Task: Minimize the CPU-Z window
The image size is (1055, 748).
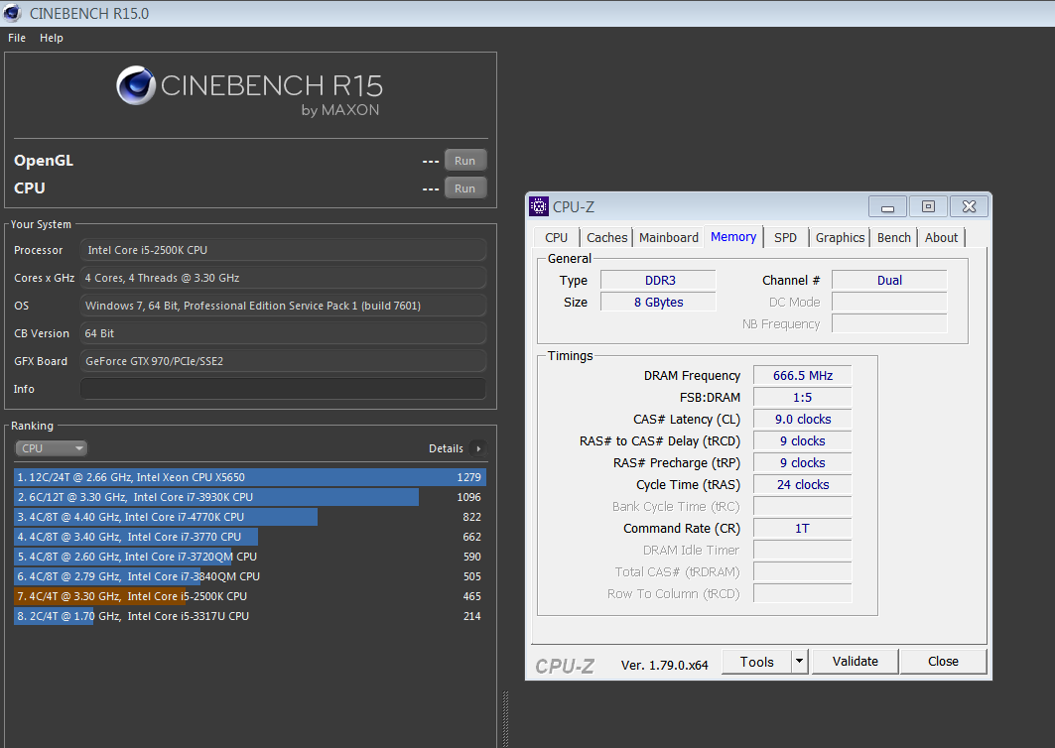Action: click(x=887, y=206)
